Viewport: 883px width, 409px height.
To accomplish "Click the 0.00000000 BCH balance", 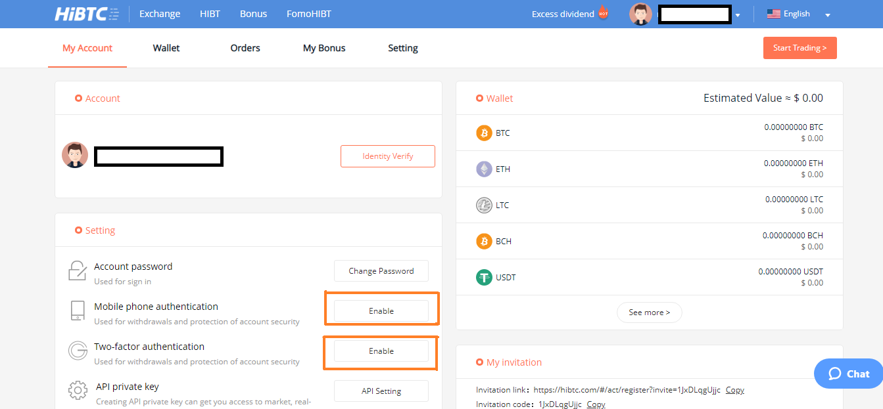I will pos(793,236).
